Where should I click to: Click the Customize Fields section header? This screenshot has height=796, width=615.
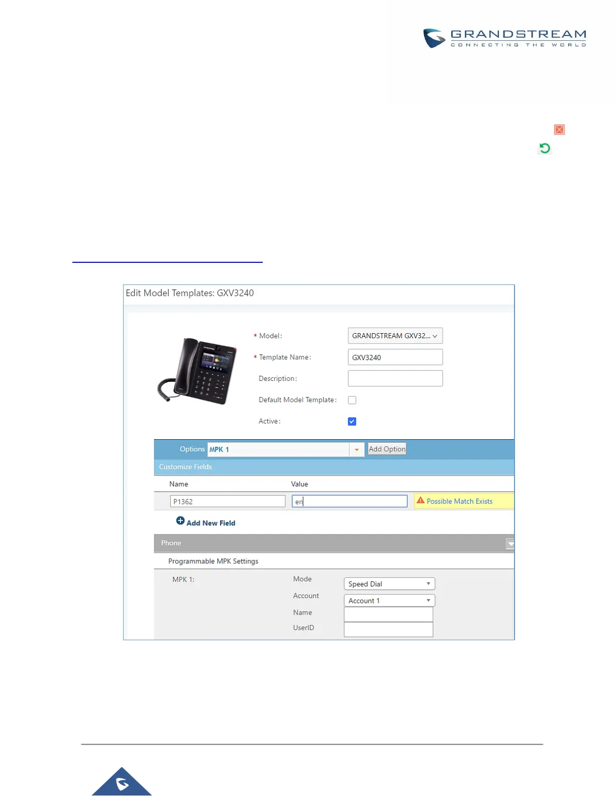pos(334,467)
